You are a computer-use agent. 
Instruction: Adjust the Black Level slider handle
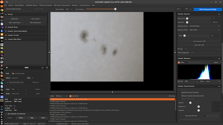click(187, 18)
